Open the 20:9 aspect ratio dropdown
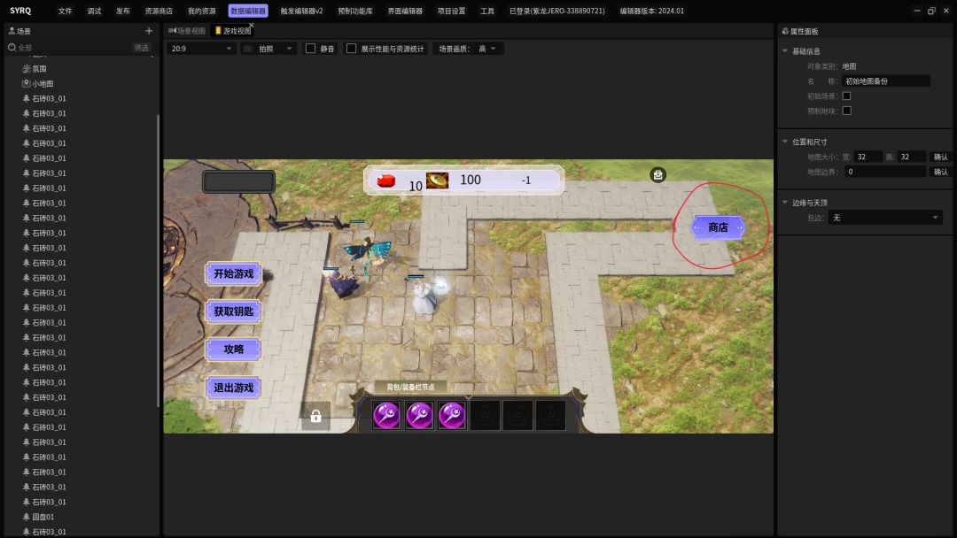The image size is (957, 538). pyautogui.click(x=201, y=49)
